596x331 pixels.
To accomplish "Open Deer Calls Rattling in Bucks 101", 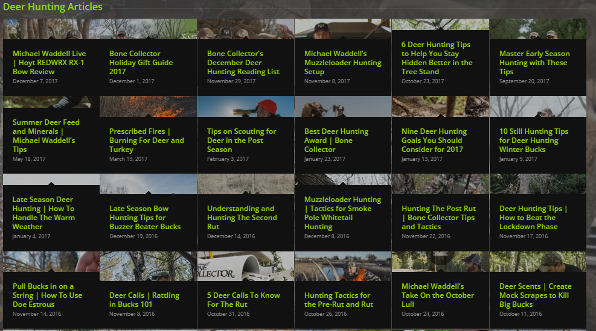I will click(144, 300).
